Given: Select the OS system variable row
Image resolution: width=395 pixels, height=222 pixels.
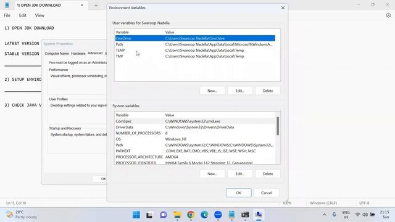Looking at the screenshot, I should pyautogui.click(x=195, y=139).
